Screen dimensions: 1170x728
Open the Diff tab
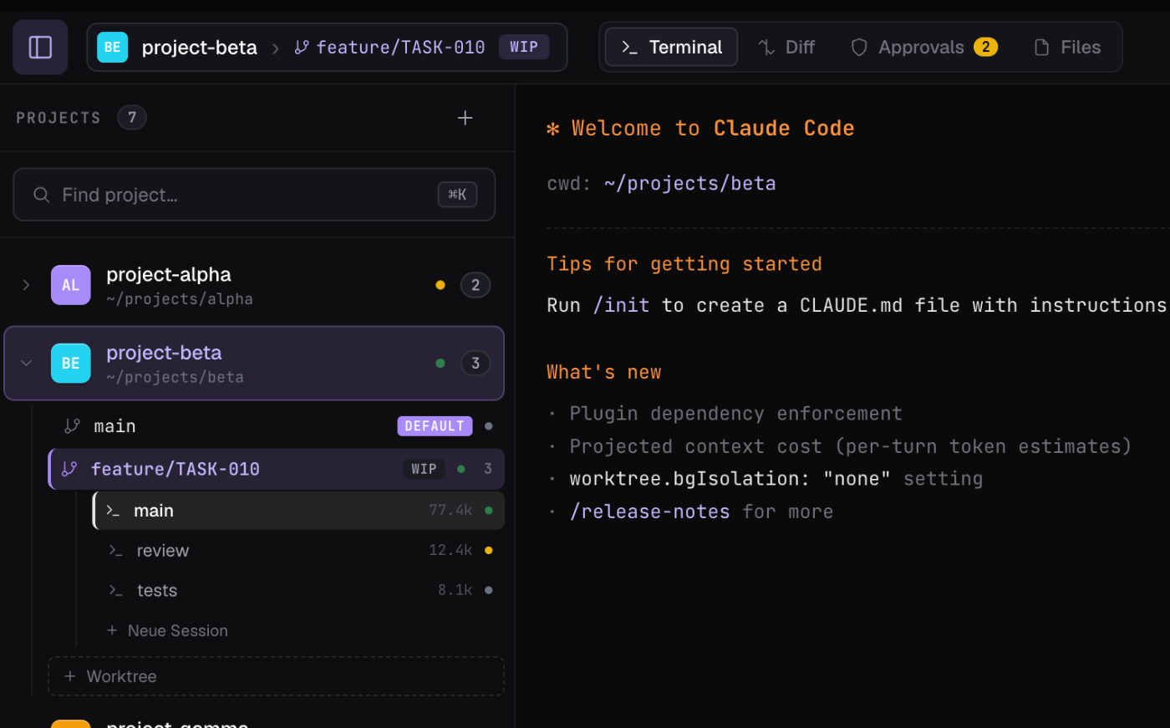pyautogui.click(x=786, y=47)
